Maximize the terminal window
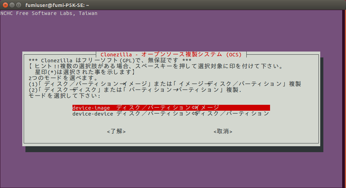The image size is (346, 188). coord(19,5)
